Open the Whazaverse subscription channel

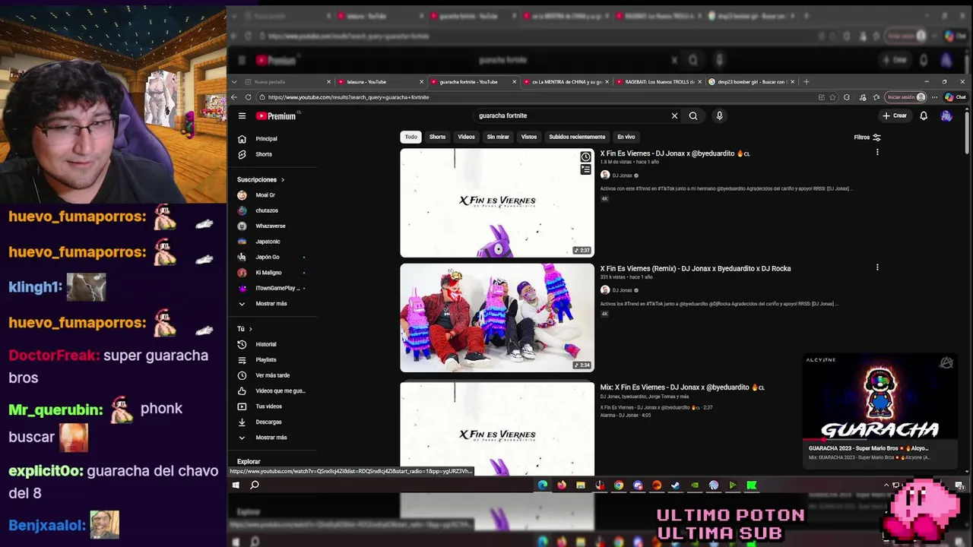(x=272, y=226)
